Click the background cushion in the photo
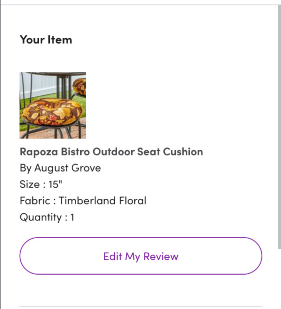This screenshot has height=309, width=281. [x=79, y=87]
